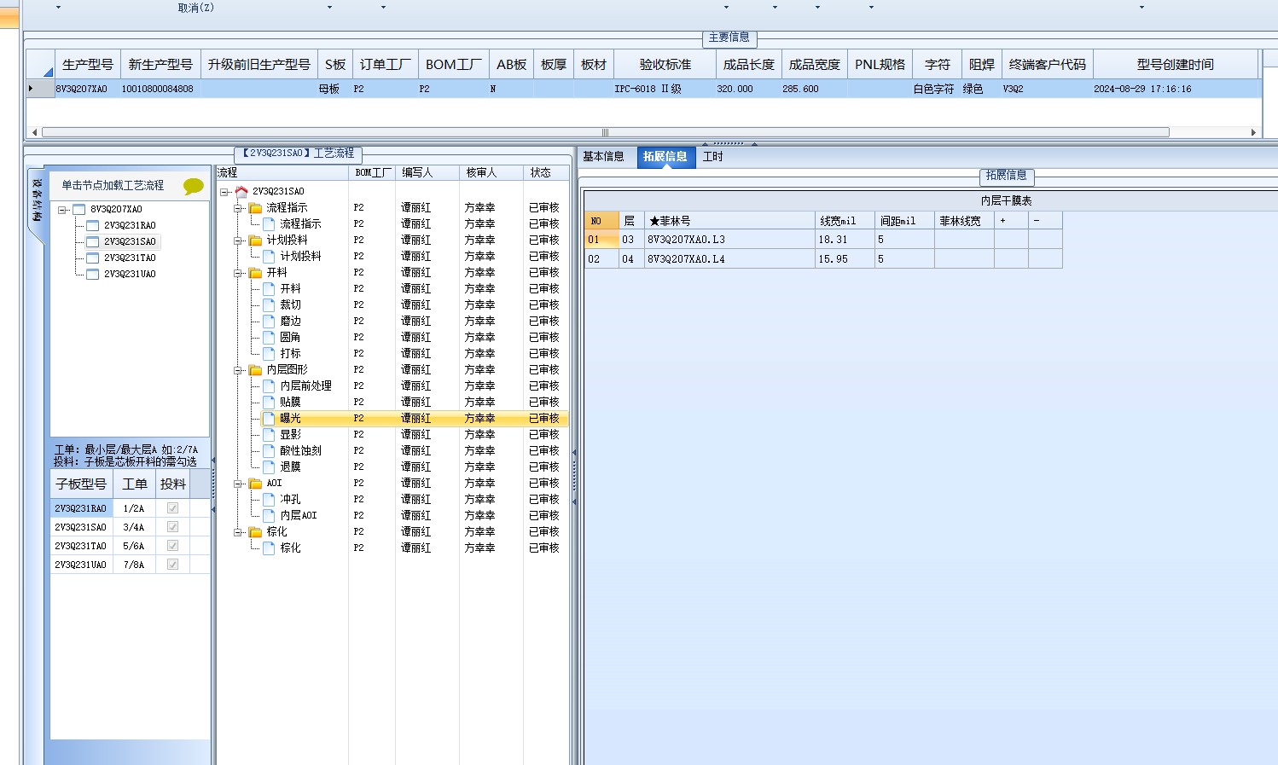Click ★菲林号 column header
The image size is (1278, 765).
[729, 221]
